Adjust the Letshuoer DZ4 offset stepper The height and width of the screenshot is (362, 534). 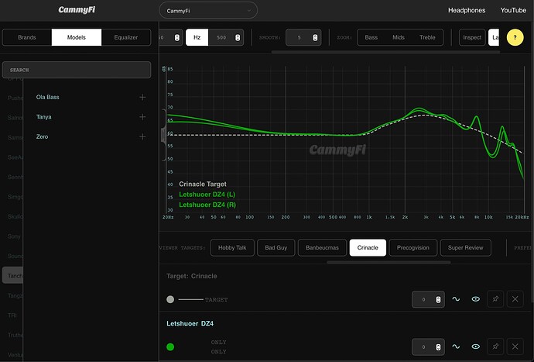point(438,346)
